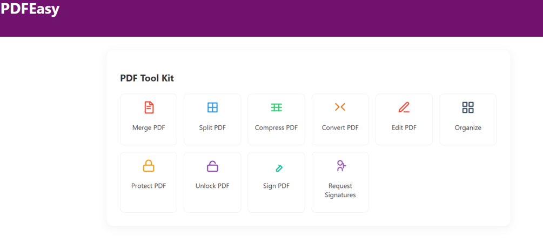Click the Compress PDF green icon
This screenshot has height=243, width=543.
coord(276,107)
